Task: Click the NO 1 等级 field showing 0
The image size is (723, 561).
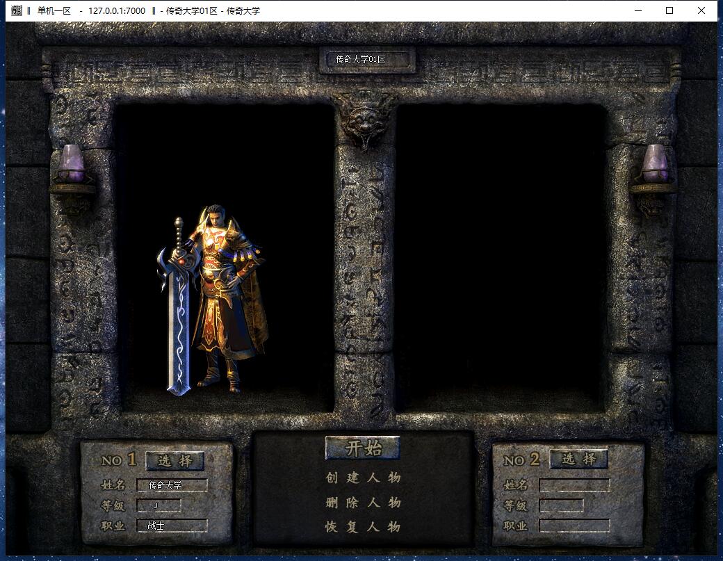Action: 159,505
